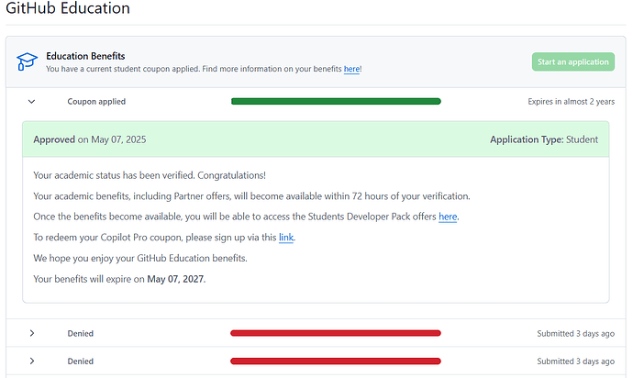Click second 'Submitted 3 days ago' text
The width and height of the screenshot is (633, 378).
576,361
